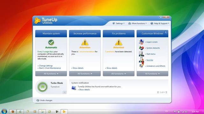Click the Logon screen icon
This screenshot has width=204, height=114.
(141, 42)
